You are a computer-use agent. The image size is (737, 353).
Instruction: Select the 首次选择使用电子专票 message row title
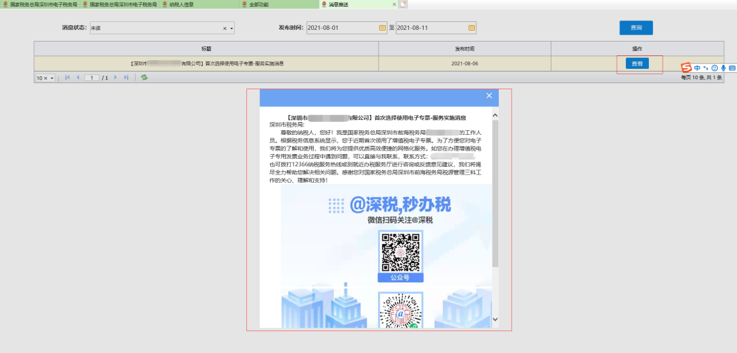click(x=206, y=63)
